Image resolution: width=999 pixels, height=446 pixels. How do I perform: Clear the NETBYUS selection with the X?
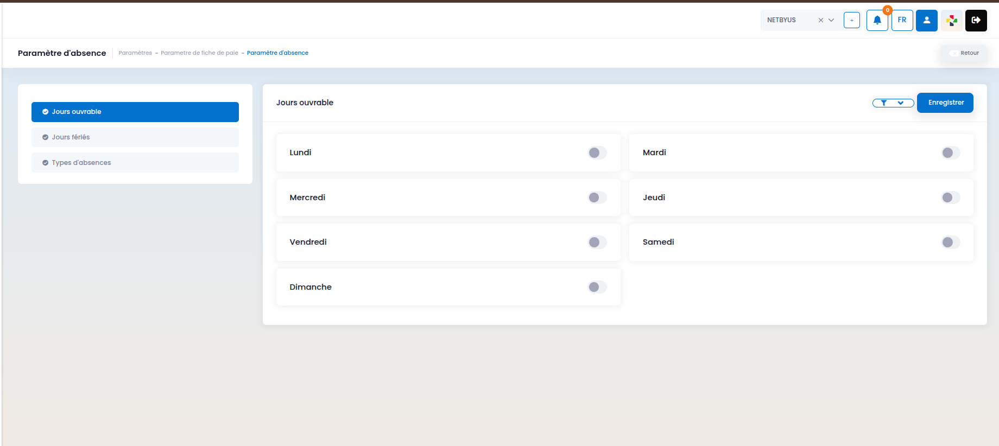820,21
